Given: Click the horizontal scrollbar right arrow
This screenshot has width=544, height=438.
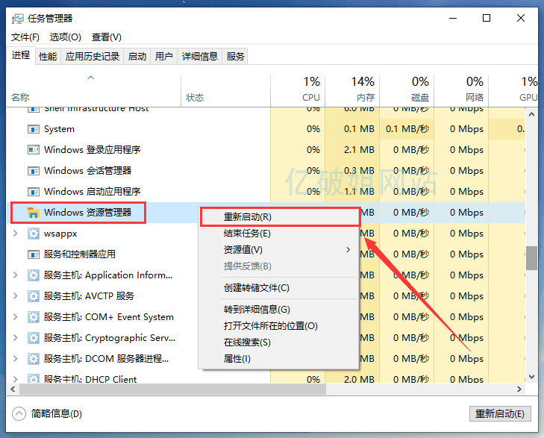Looking at the screenshot, I should click(519, 389).
